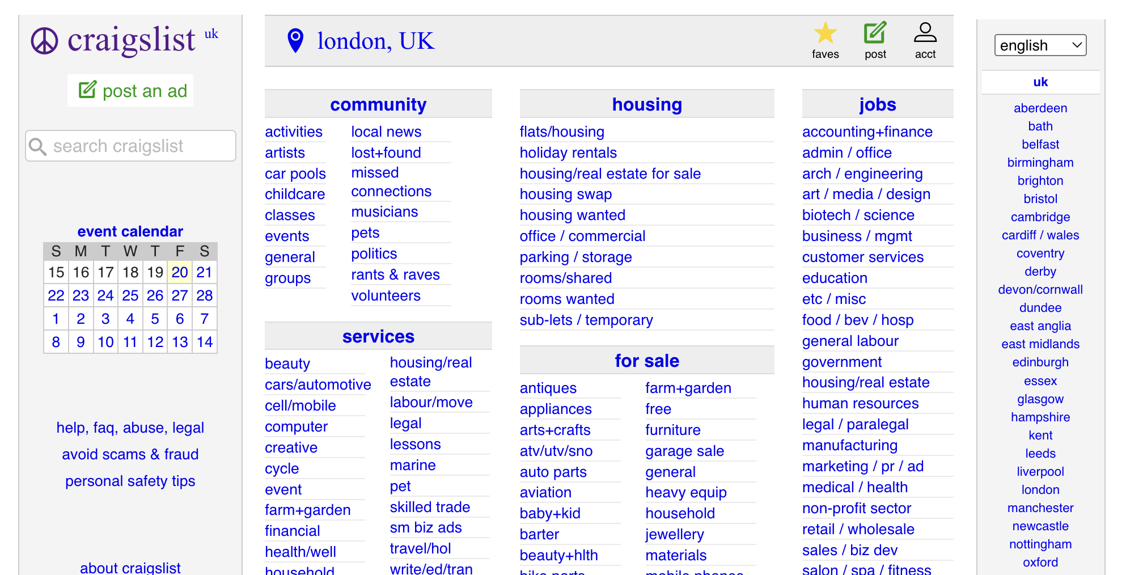The width and height of the screenshot is (1143, 575).
Task: Open the jobs section header
Action: click(877, 104)
